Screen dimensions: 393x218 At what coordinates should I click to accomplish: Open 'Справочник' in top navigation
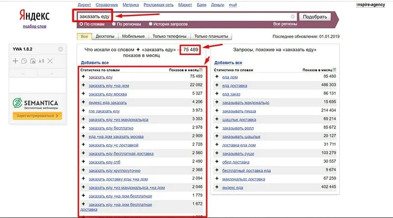click(107, 5)
